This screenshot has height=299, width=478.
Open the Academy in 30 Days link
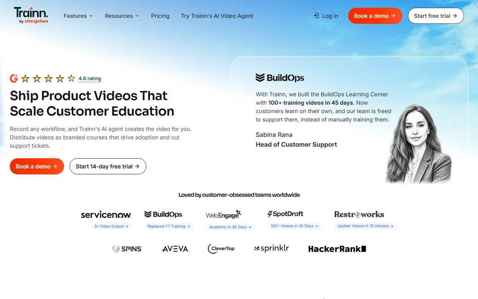[x=230, y=227]
